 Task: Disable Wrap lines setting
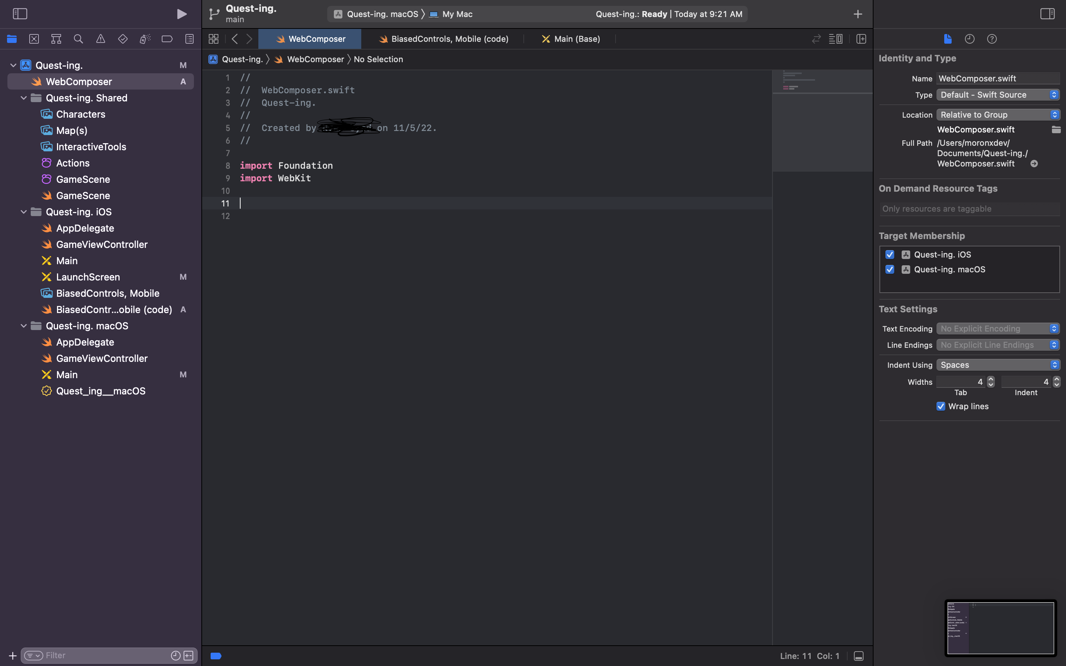941,406
